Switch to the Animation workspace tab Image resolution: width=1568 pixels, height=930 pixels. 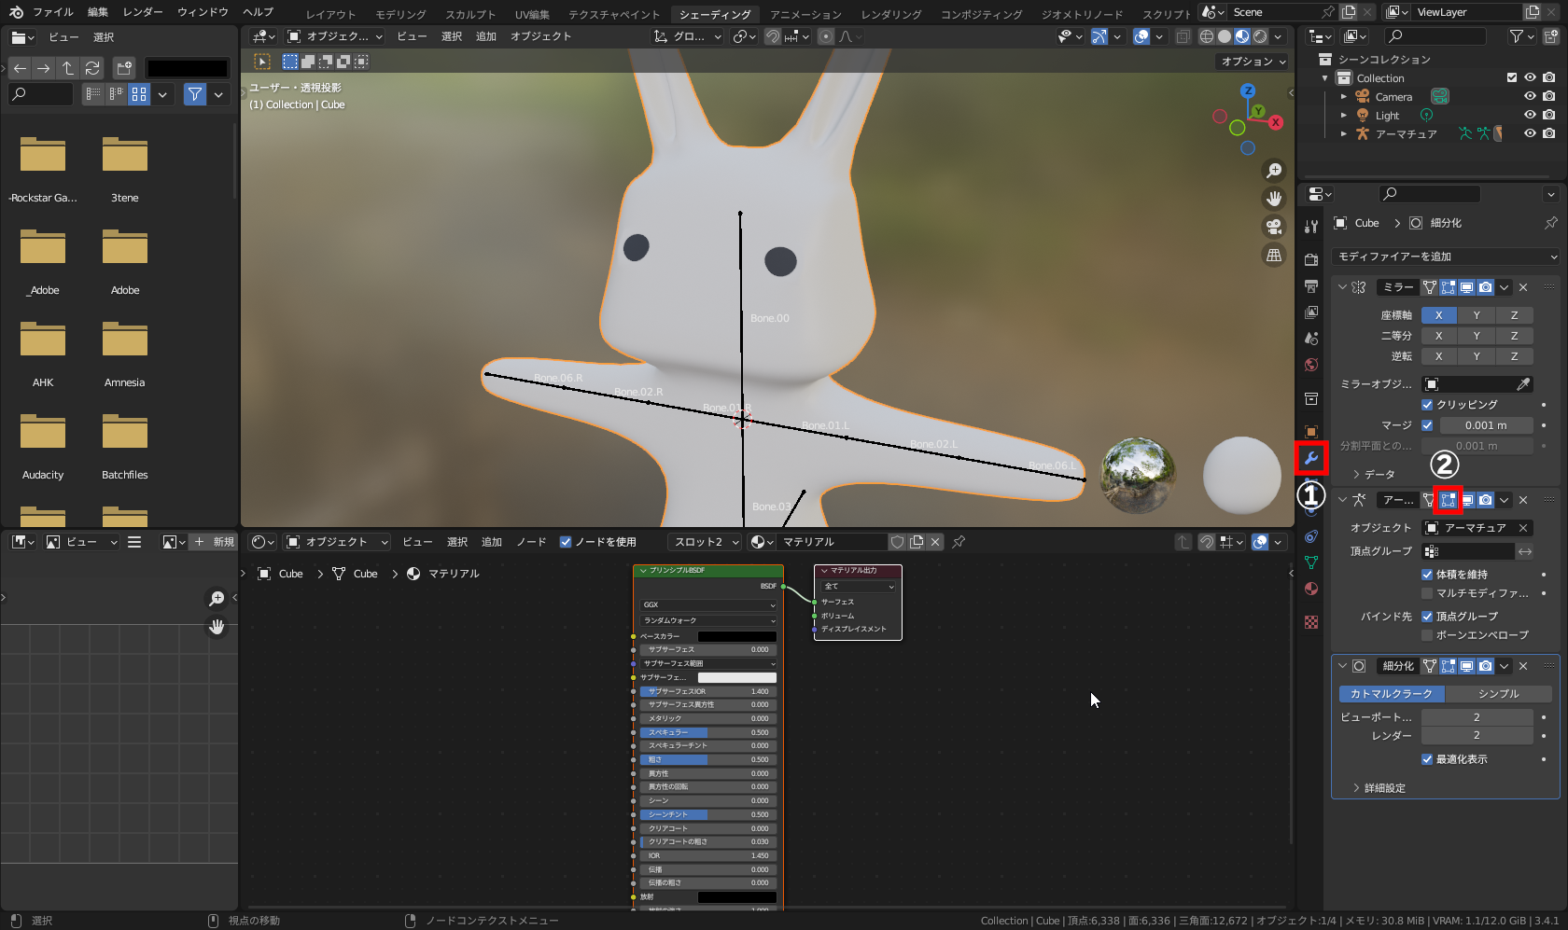point(805,14)
